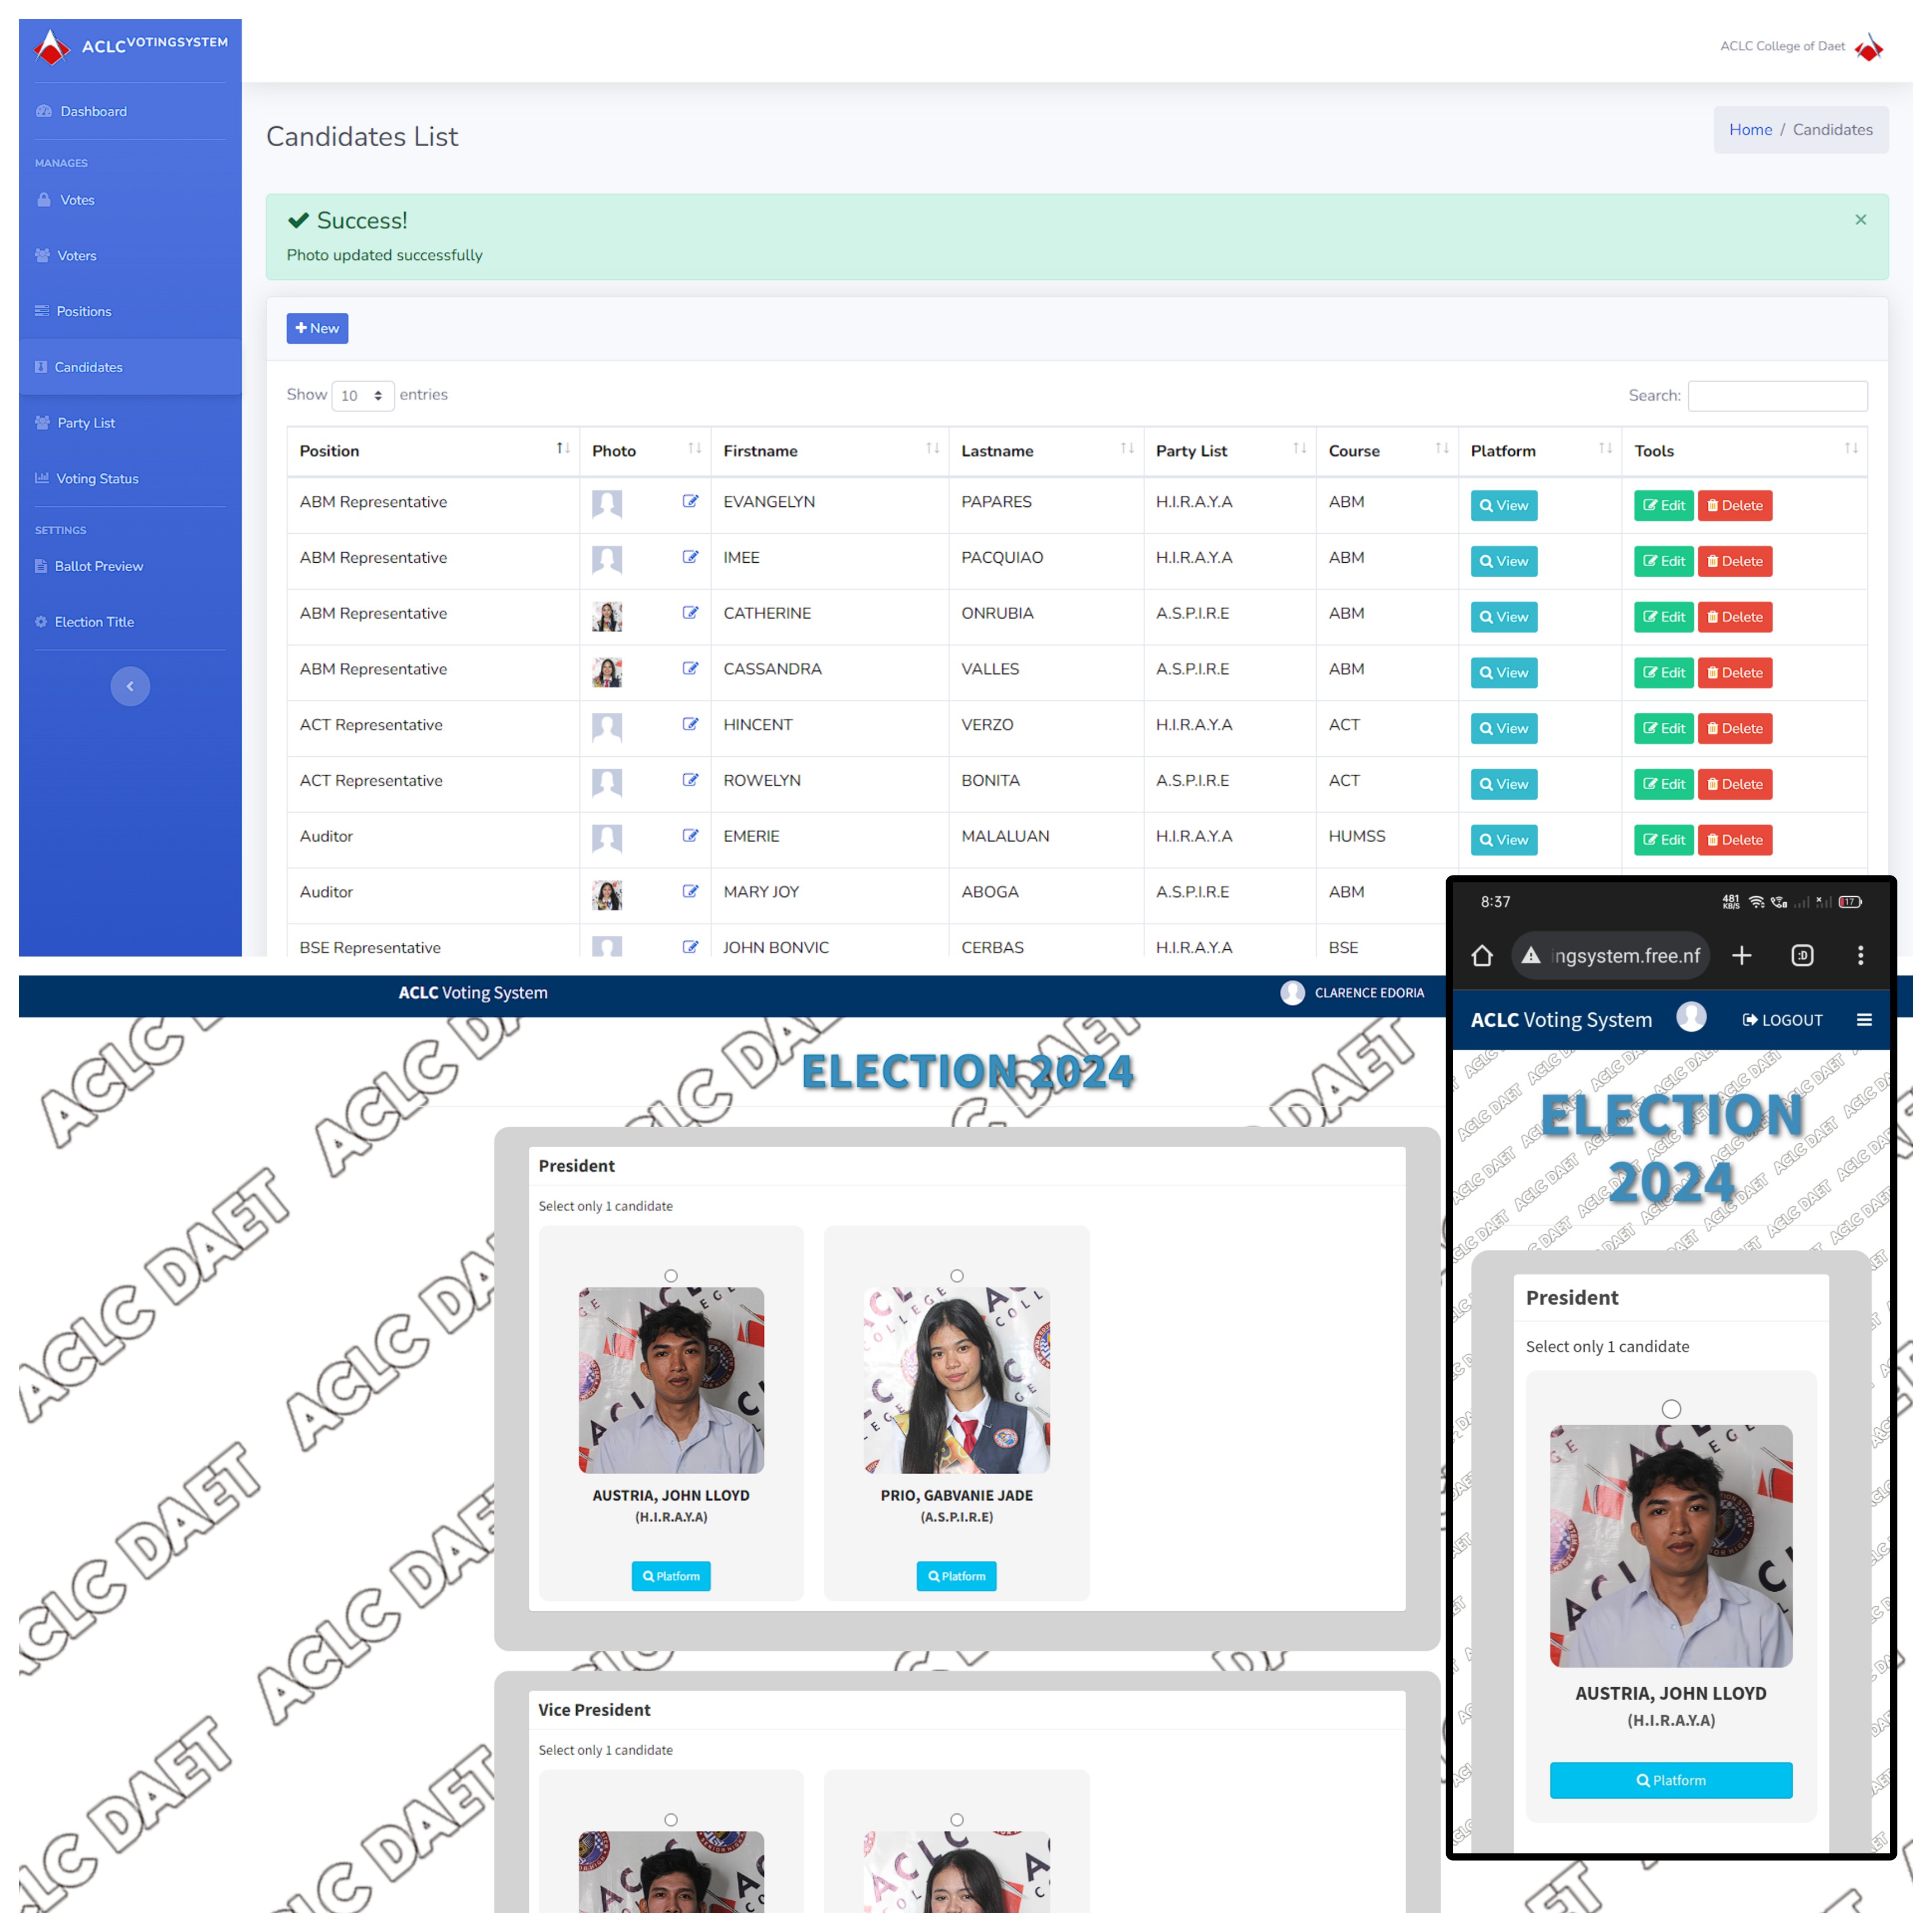This screenshot has width=1932, height=1932.
Task: Sort by the Firstname column
Action: pos(830,451)
